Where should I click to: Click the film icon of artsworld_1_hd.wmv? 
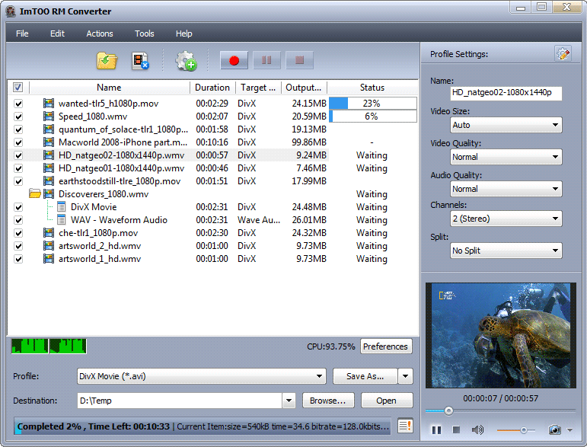[48, 258]
